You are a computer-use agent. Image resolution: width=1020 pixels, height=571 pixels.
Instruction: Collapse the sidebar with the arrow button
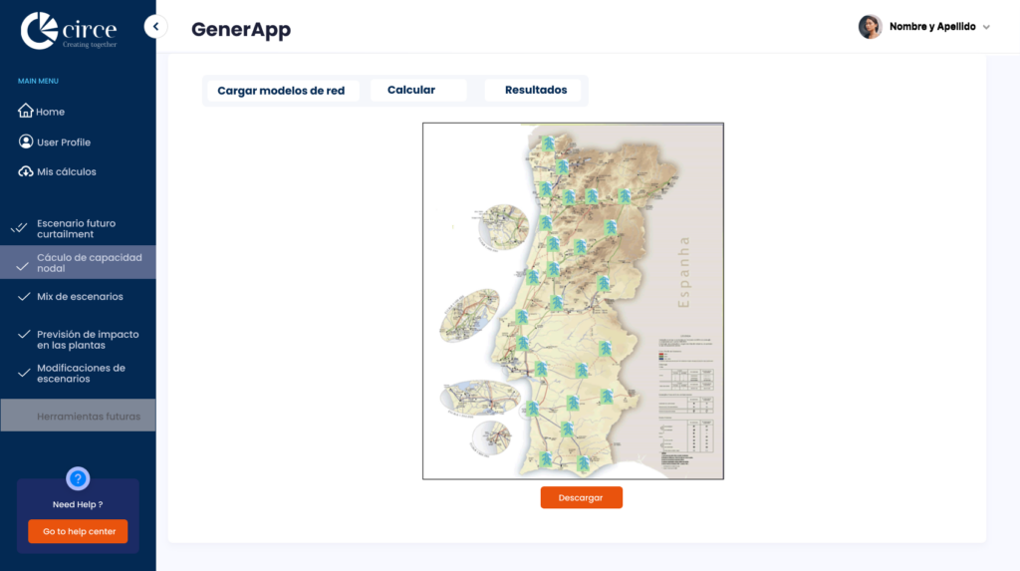(155, 27)
